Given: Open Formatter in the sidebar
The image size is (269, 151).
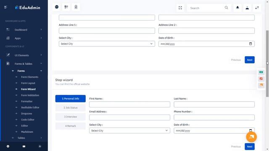Looking at the screenshot, I should pos(26,102).
